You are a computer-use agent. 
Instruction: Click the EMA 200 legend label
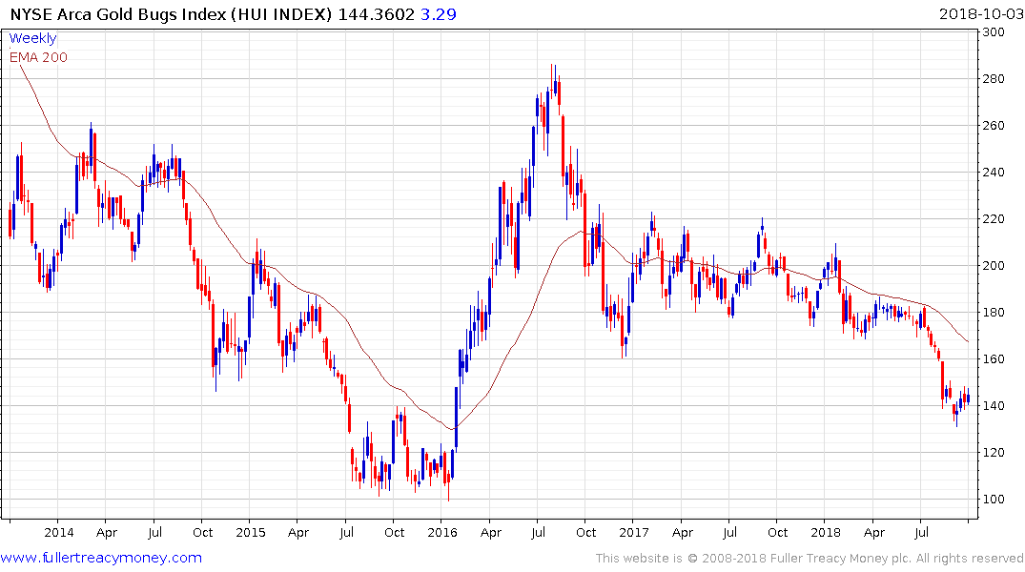[x=38, y=57]
